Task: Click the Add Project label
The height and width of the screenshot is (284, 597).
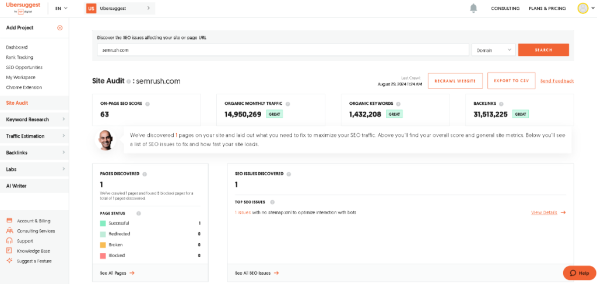Action: pyautogui.click(x=20, y=28)
